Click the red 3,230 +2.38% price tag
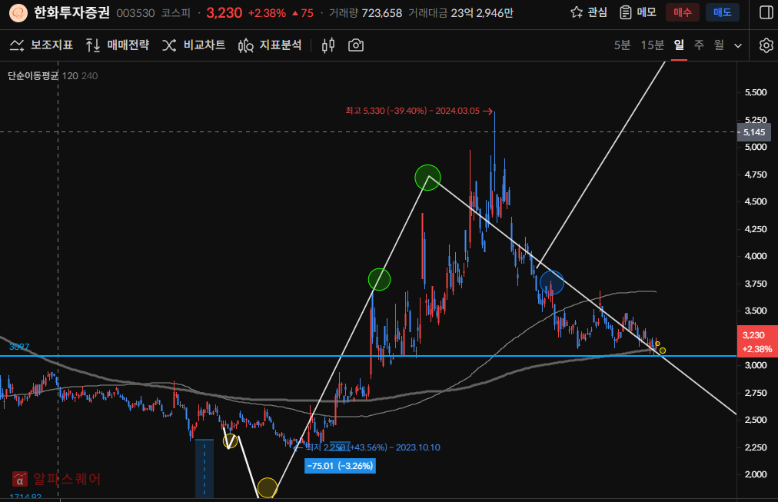778x502 pixels. tap(756, 342)
